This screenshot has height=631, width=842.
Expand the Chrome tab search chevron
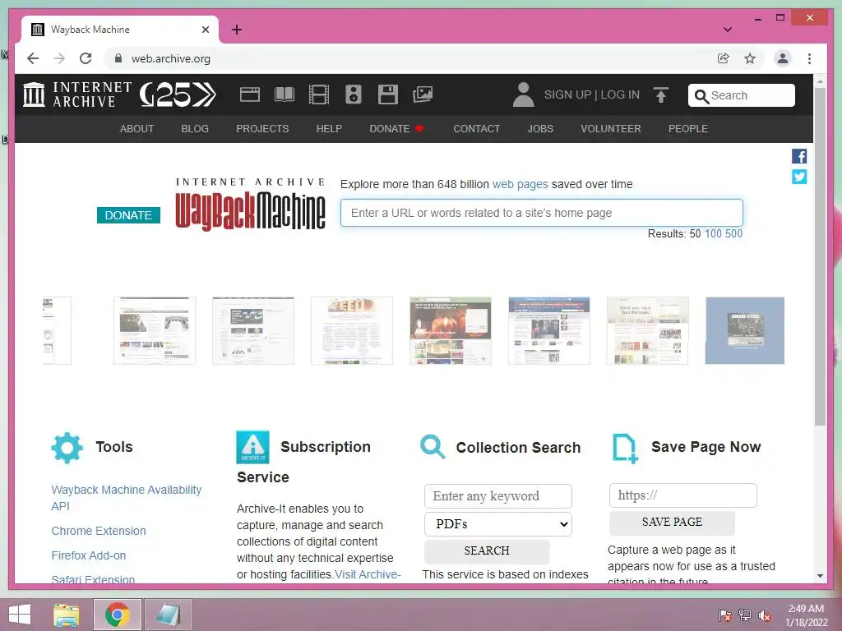tap(728, 30)
